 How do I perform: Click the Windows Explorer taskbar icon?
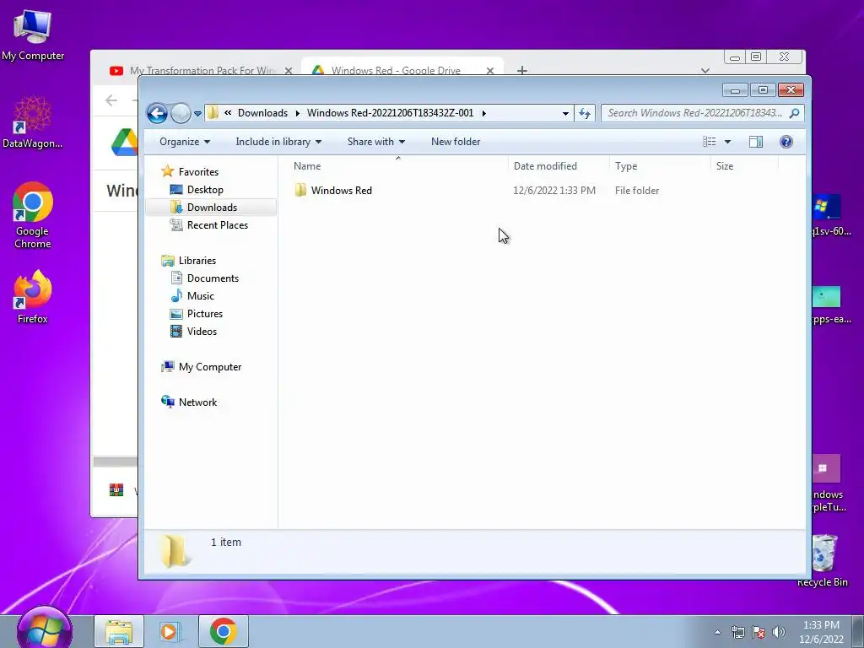(x=119, y=631)
